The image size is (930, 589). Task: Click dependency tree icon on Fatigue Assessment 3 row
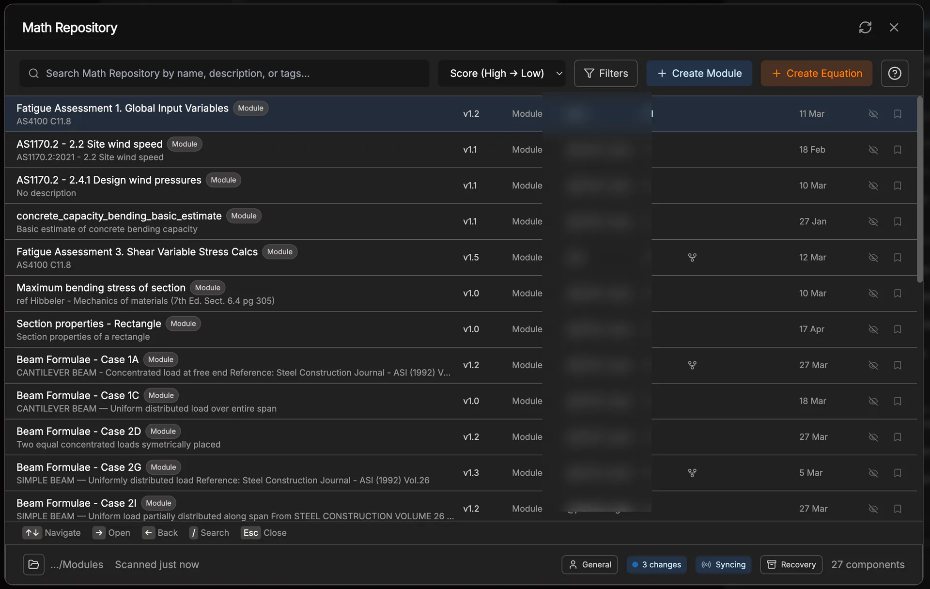coord(692,257)
